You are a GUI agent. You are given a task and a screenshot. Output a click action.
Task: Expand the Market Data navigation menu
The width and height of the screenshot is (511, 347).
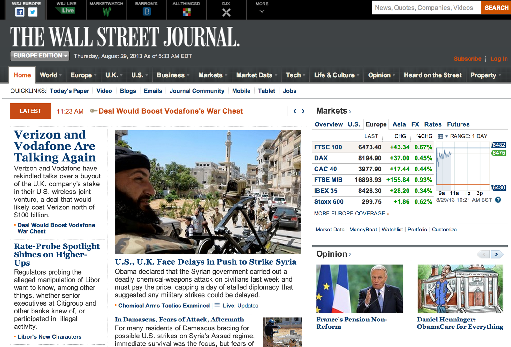(256, 75)
